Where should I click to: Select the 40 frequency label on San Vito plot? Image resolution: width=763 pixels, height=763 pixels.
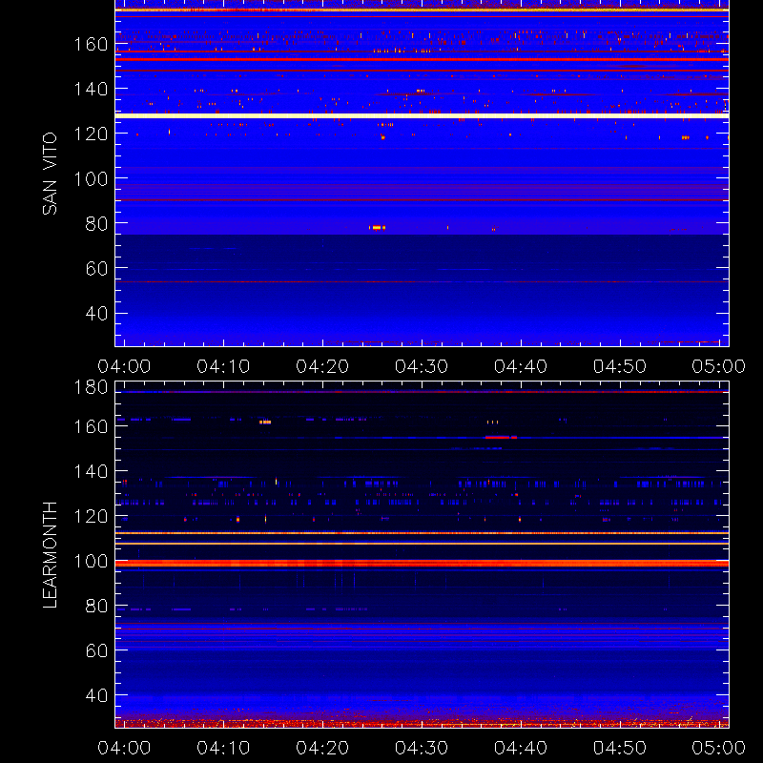(x=96, y=313)
